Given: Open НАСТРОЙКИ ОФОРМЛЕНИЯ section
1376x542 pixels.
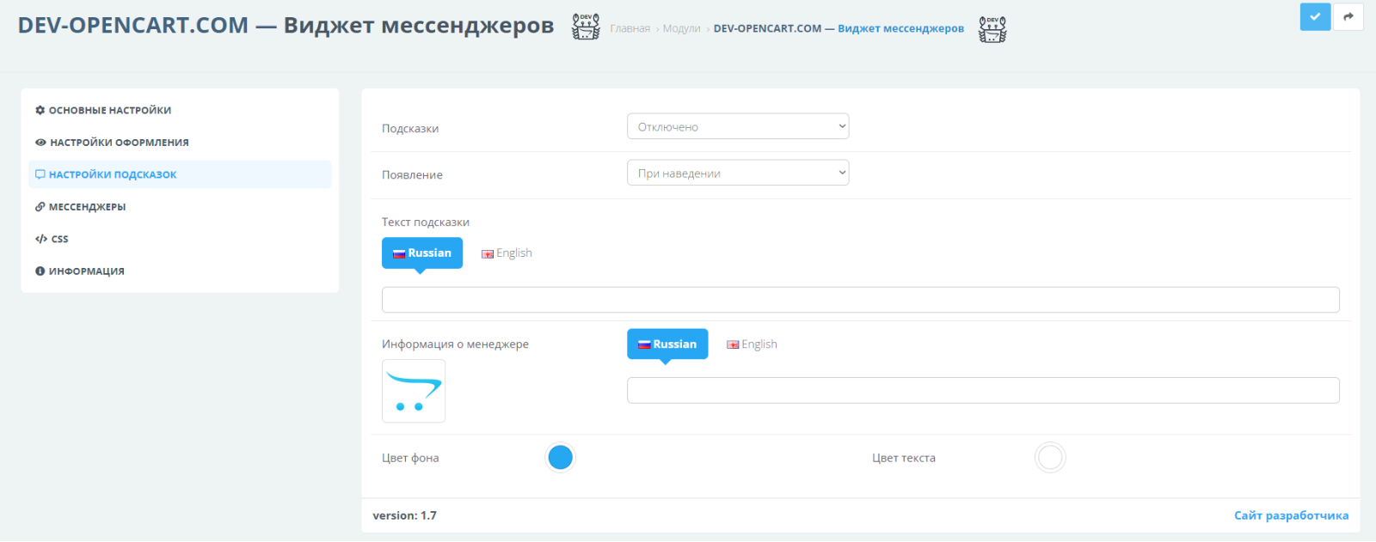Looking at the screenshot, I should click(180, 143).
